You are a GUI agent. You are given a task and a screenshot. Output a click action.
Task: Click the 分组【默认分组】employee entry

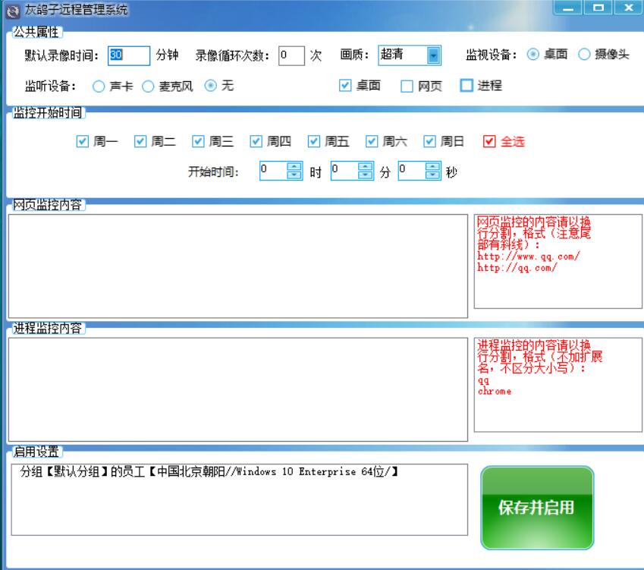pyautogui.click(x=209, y=471)
